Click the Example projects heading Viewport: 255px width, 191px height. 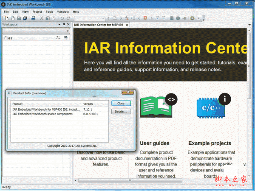(210, 143)
